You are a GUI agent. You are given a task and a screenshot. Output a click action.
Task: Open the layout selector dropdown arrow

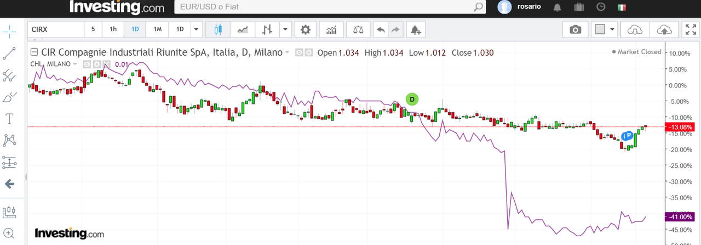coord(612,30)
